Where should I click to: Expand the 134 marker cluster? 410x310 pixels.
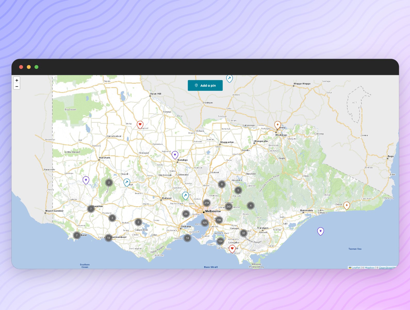[220, 241]
